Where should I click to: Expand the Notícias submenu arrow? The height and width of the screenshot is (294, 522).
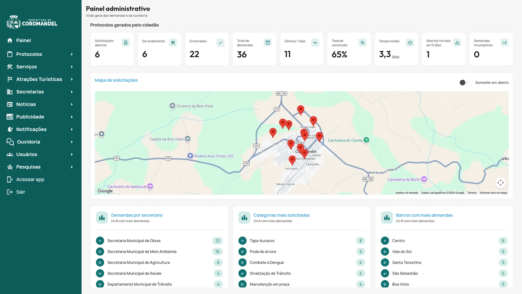click(x=72, y=104)
